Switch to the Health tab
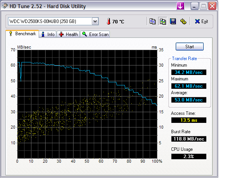Viewport: 245px width, 196px height. (x=69, y=34)
